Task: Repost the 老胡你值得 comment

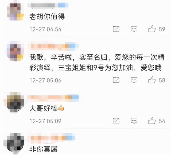Action: (116, 29)
